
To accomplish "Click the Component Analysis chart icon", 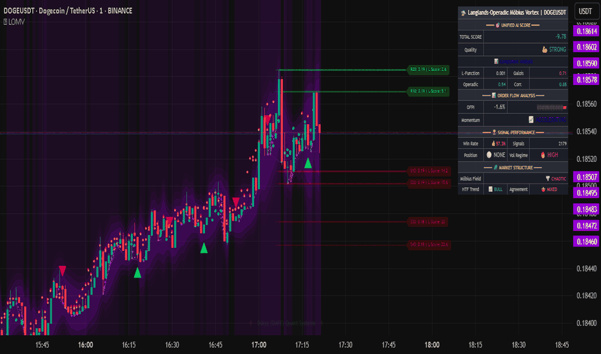I will pyautogui.click(x=496, y=61).
